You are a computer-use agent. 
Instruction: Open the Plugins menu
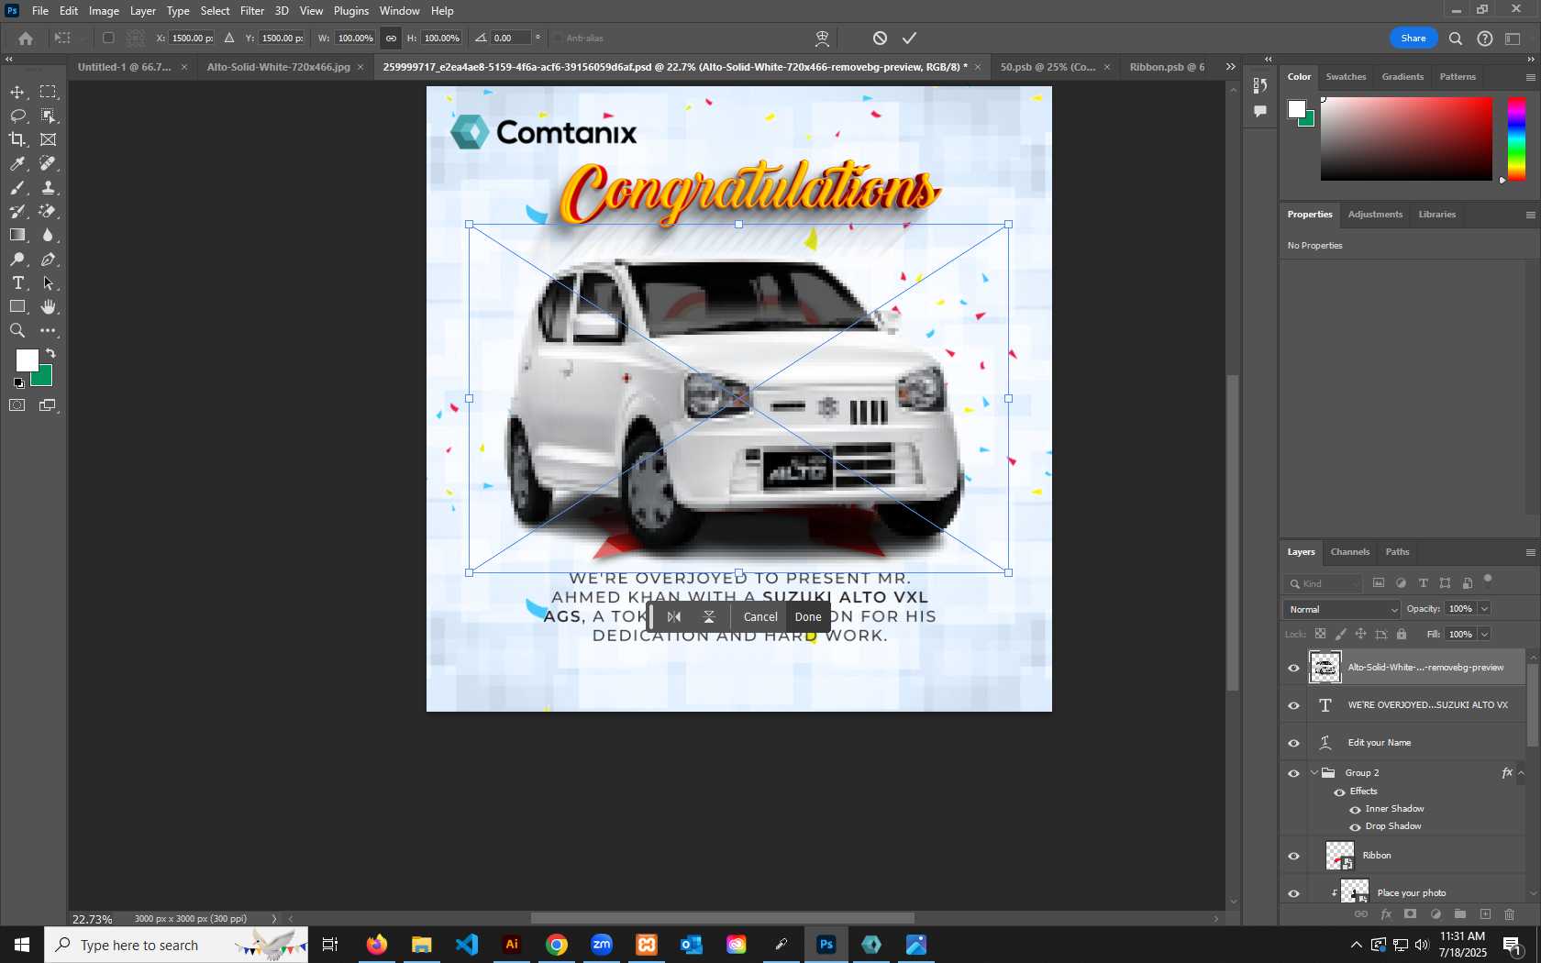pyautogui.click(x=351, y=11)
